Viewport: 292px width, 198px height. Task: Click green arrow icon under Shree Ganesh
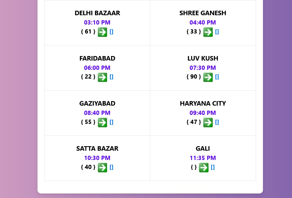click(x=208, y=32)
